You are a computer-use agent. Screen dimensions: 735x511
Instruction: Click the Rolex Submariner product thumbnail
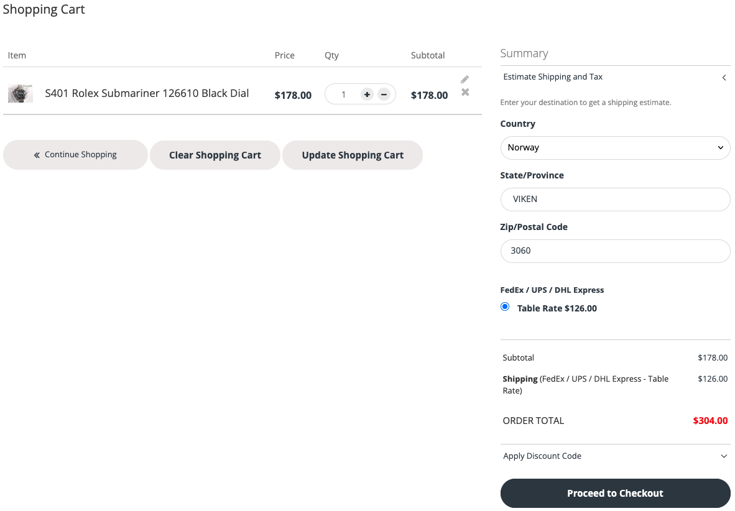coord(21,94)
